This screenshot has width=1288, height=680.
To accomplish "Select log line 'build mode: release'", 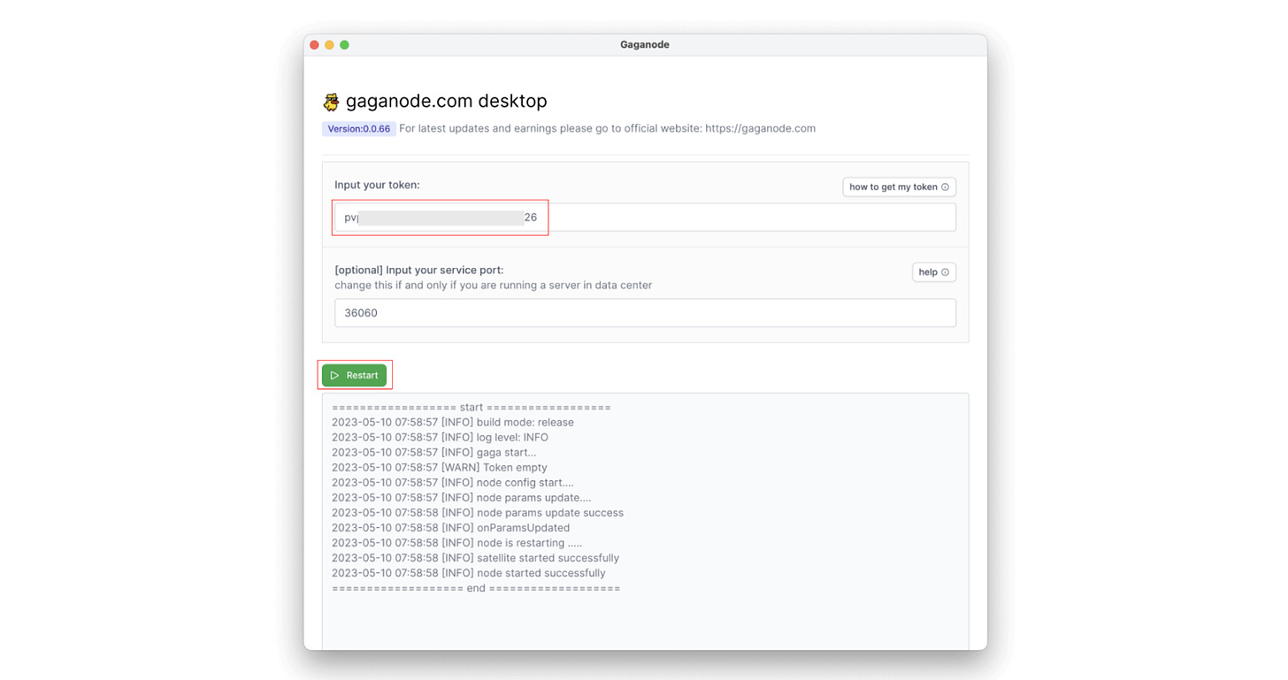I will pos(453,423).
